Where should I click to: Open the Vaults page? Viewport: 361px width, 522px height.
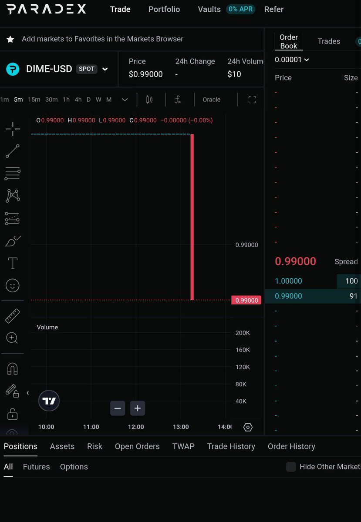coord(209,9)
